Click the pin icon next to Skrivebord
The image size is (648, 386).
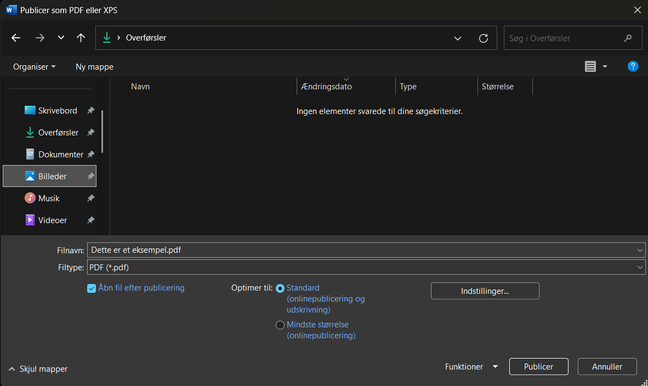[x=90, y=110]
